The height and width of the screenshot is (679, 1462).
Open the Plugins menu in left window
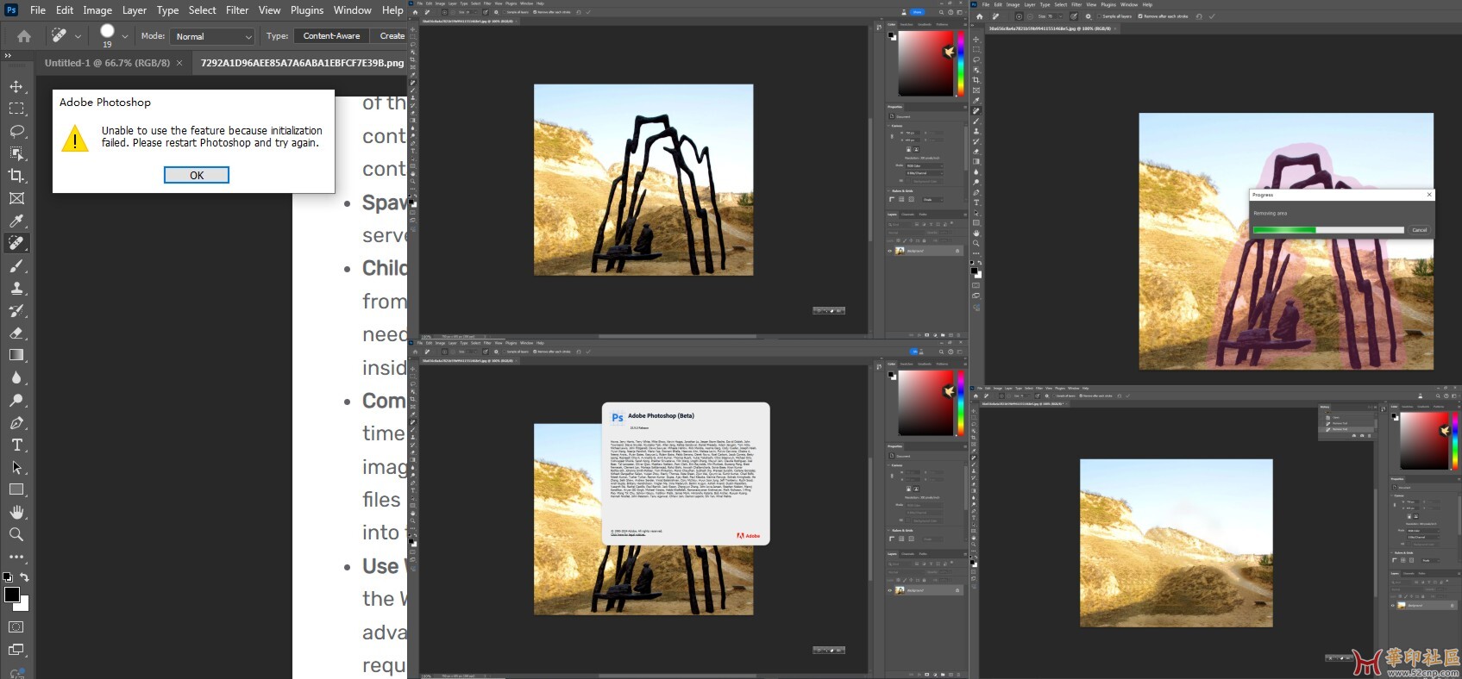point(307,10)
